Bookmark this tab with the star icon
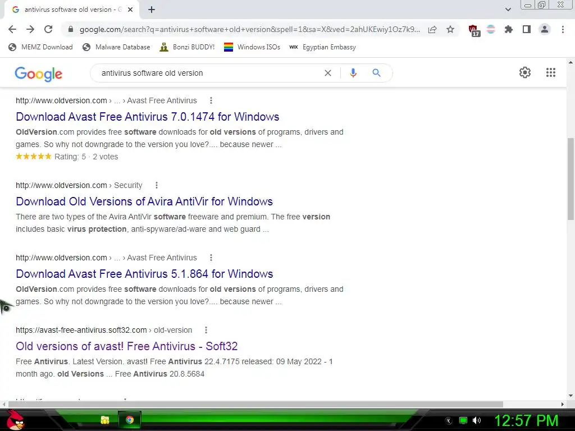 tap(450, 29)
